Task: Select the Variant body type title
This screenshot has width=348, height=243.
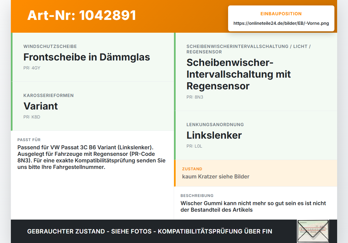Action: point(41,106)
